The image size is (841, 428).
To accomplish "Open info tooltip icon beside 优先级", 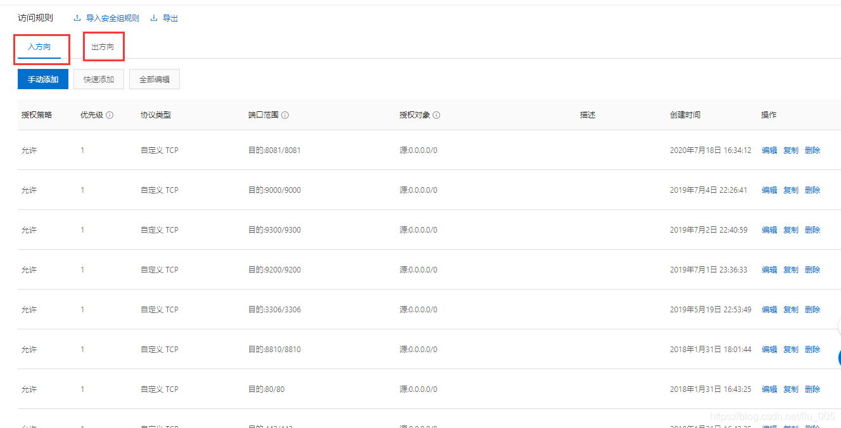I will [110, 115].
